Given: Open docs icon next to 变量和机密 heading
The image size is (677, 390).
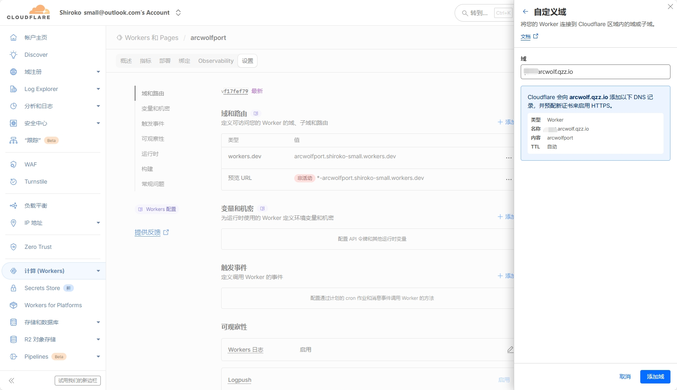Looking at the screenshot, I should [262, 208].
